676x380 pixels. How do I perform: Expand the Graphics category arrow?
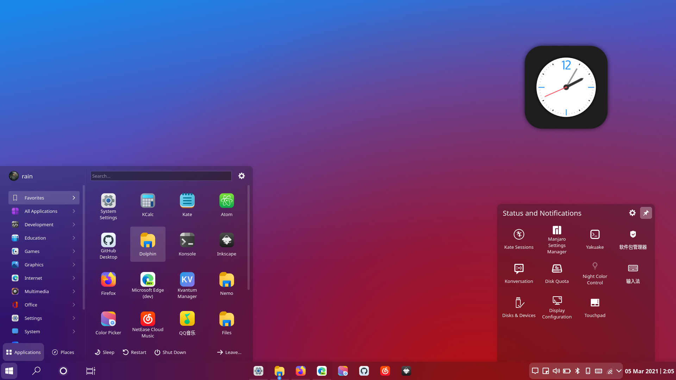tap(74, 265)
